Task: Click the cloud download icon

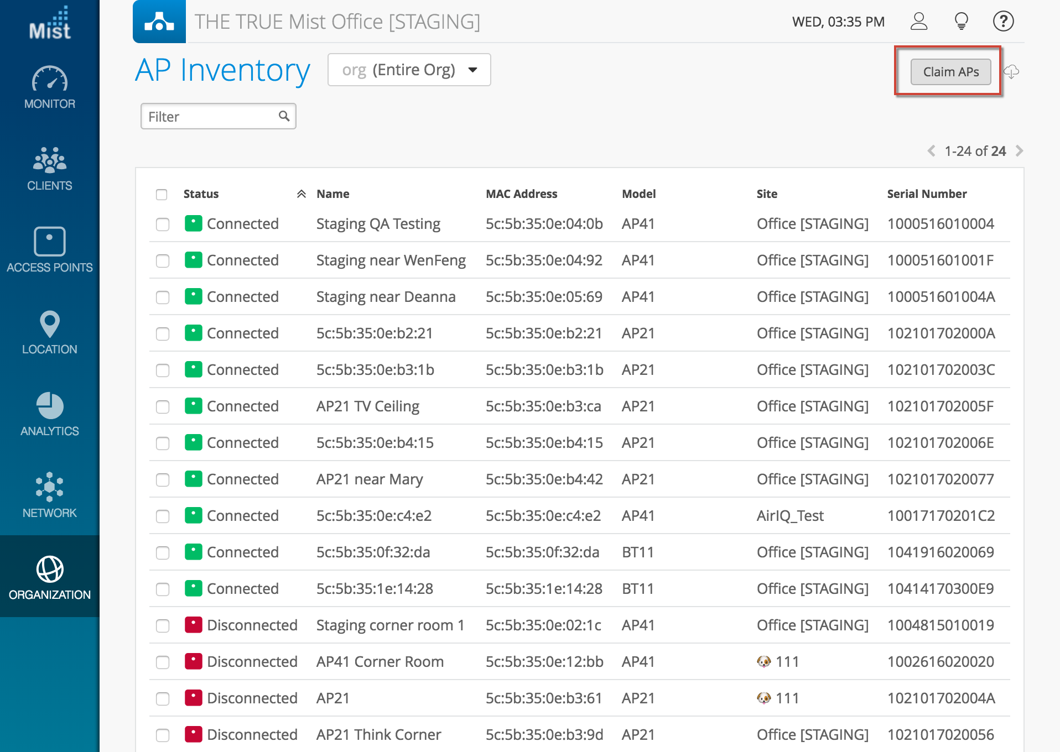Action: [x=1011, y=72]
